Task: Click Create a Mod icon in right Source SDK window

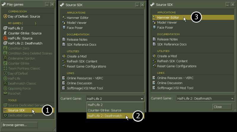Action: click(x=154, y=56)
